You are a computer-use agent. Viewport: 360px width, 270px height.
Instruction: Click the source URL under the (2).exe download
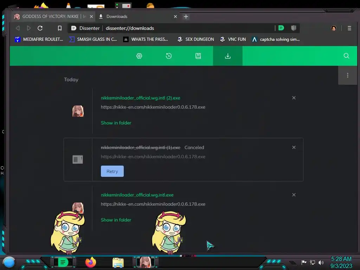[153, 107]
